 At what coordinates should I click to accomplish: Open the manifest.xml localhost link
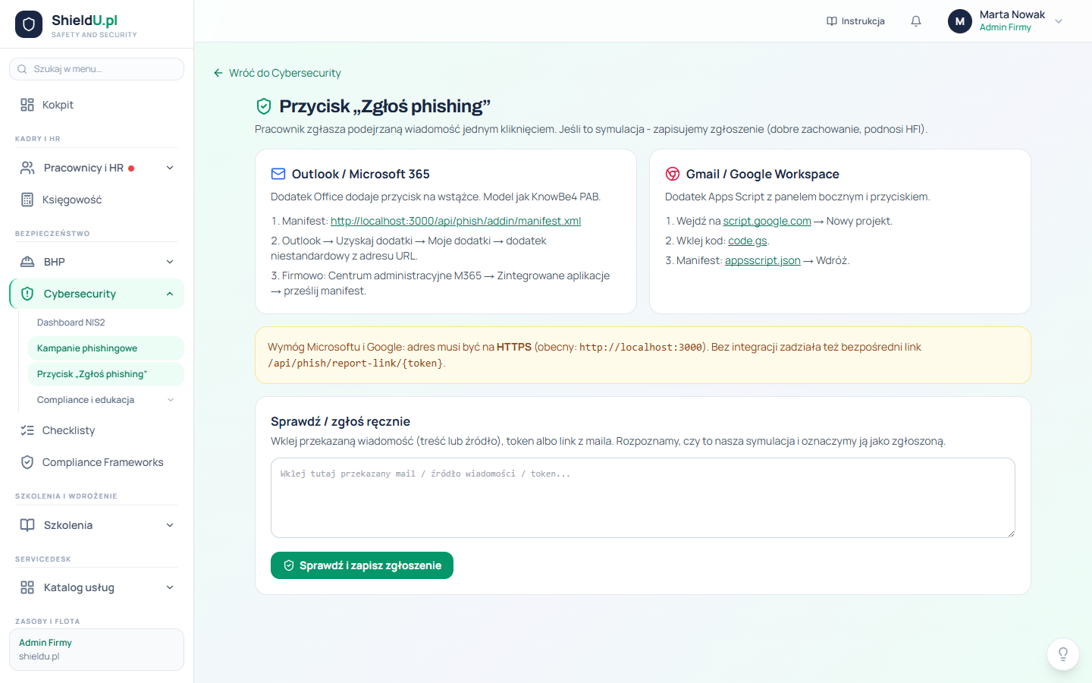coord(456,221)
